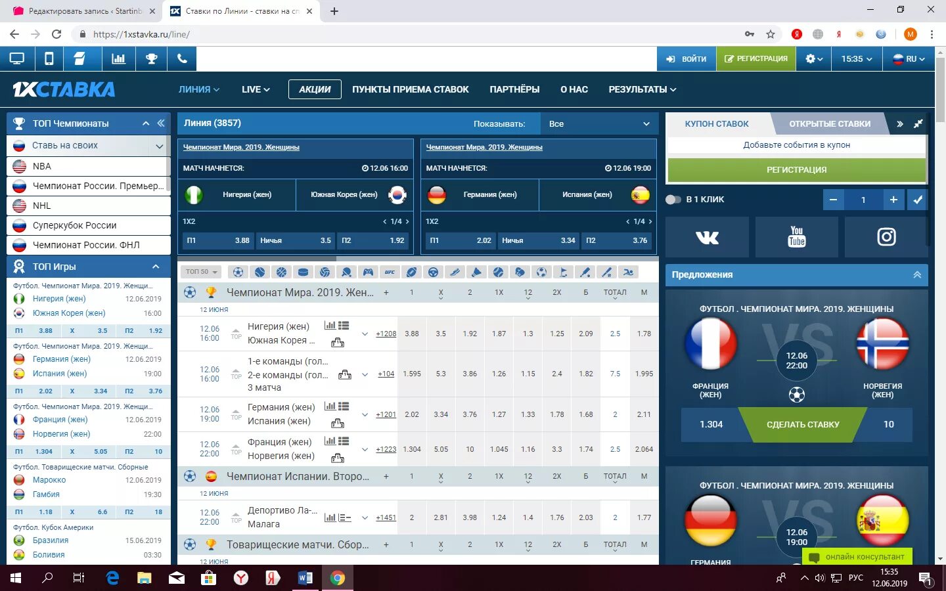The width and height of the screenshot is (946, 591).
Task: Select the basketball sport filter icon
Action: pos(282,272)
